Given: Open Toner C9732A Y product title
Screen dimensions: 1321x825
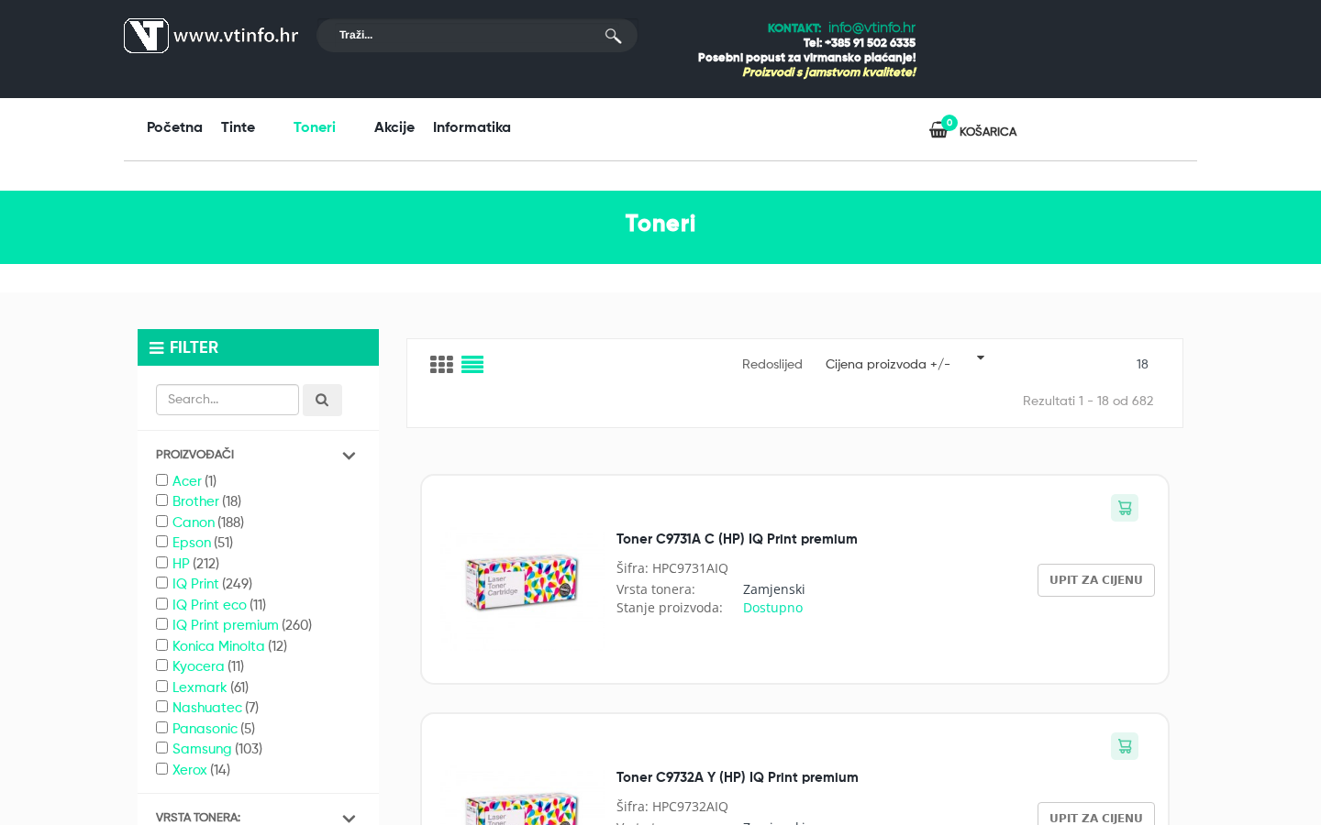Looking at the screenshot, I should 738,777.
